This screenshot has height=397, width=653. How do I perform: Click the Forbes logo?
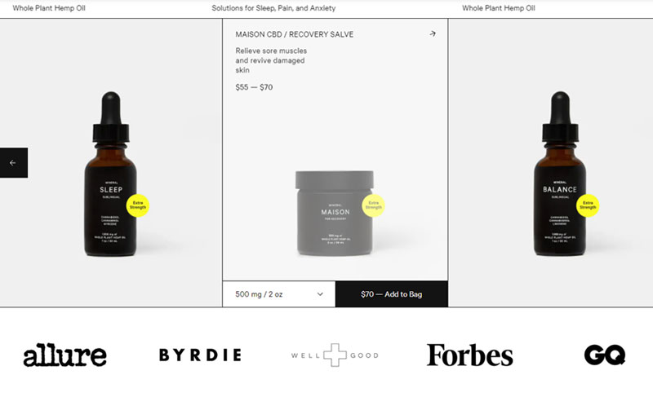[470, 355]
